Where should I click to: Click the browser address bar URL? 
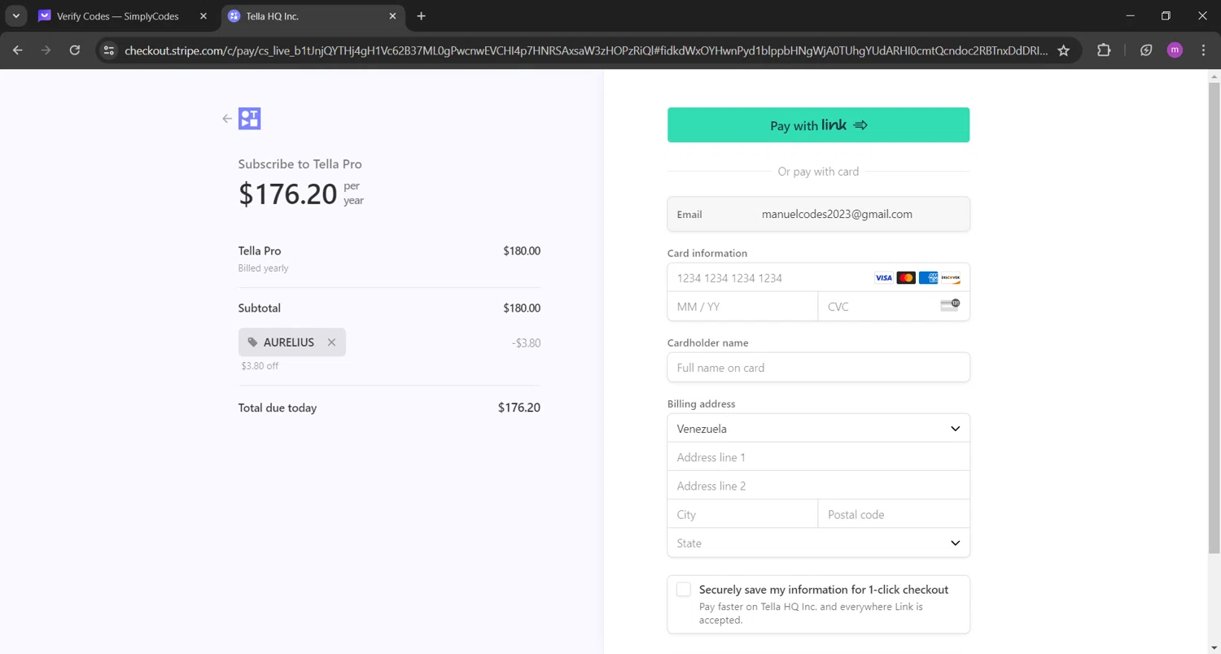click(x=586, y=50)
